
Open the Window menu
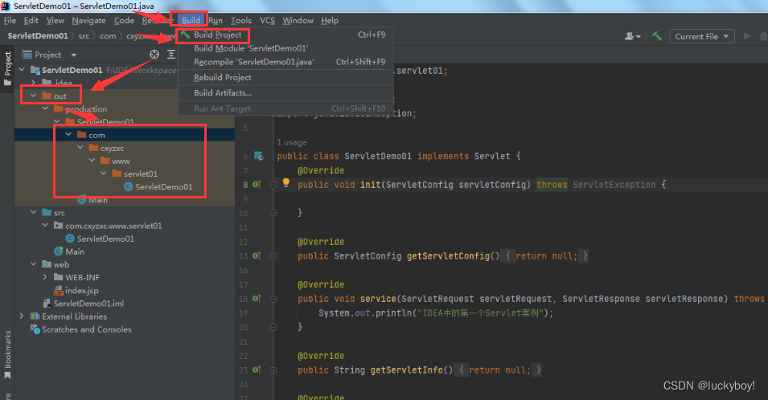pyautogui.click(x=298, y=21)
